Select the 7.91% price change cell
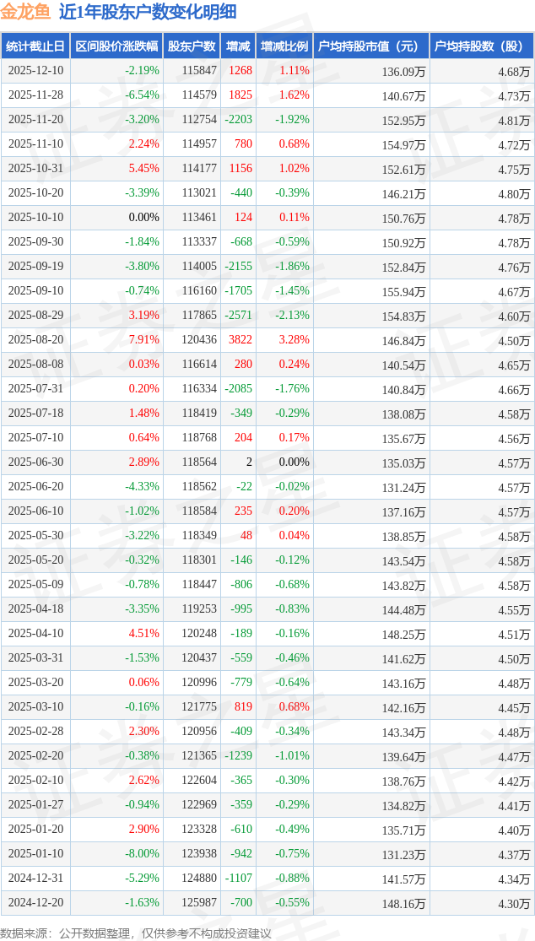535x941 pixels. click(143, 340)
